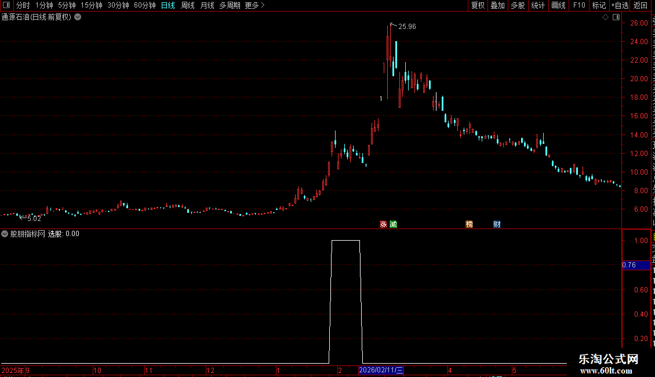
Task: Click the 26.00 price axis label
Action: pos(639,23)
